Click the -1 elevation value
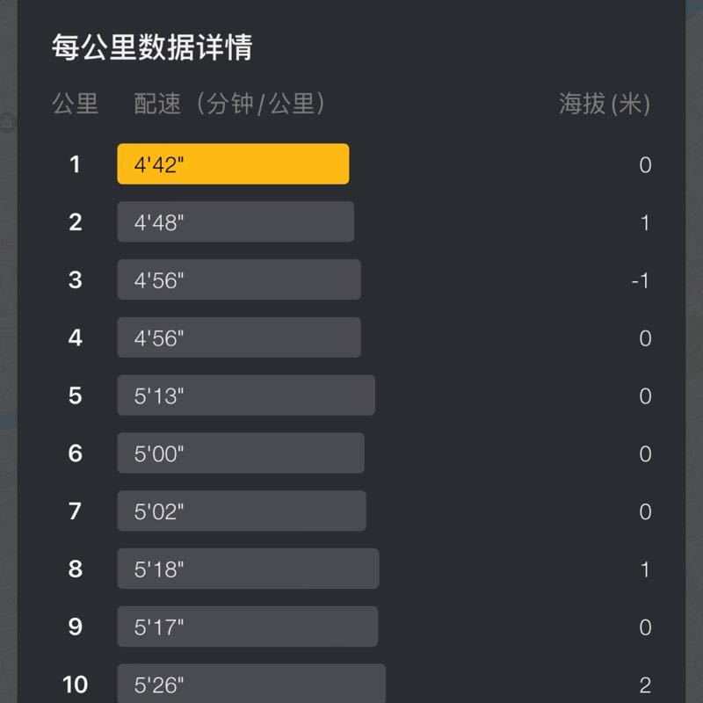The image size is (703, 703). (641, 281)
